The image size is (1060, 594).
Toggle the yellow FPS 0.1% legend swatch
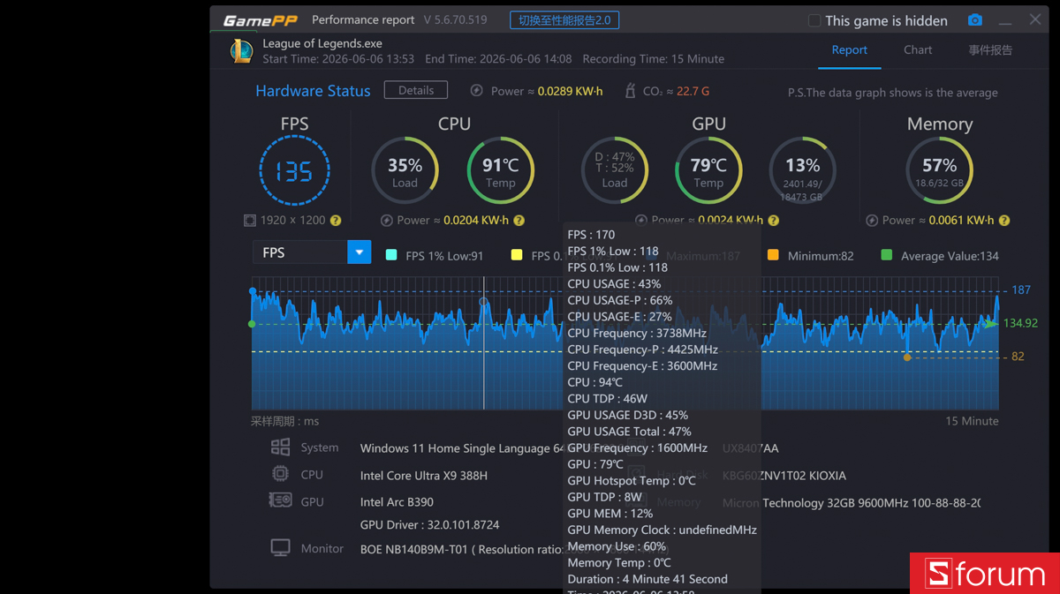517,255
